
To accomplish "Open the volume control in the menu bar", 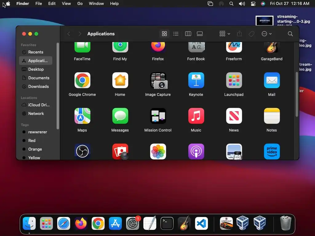I will pyautogui.click(x=242, y=4).
